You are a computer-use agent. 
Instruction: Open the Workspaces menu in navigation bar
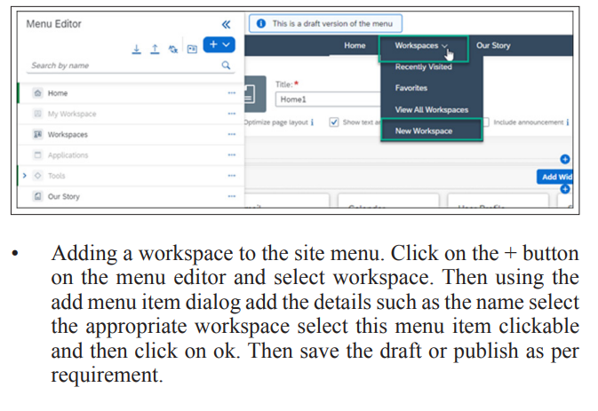(x=421, y=45)
